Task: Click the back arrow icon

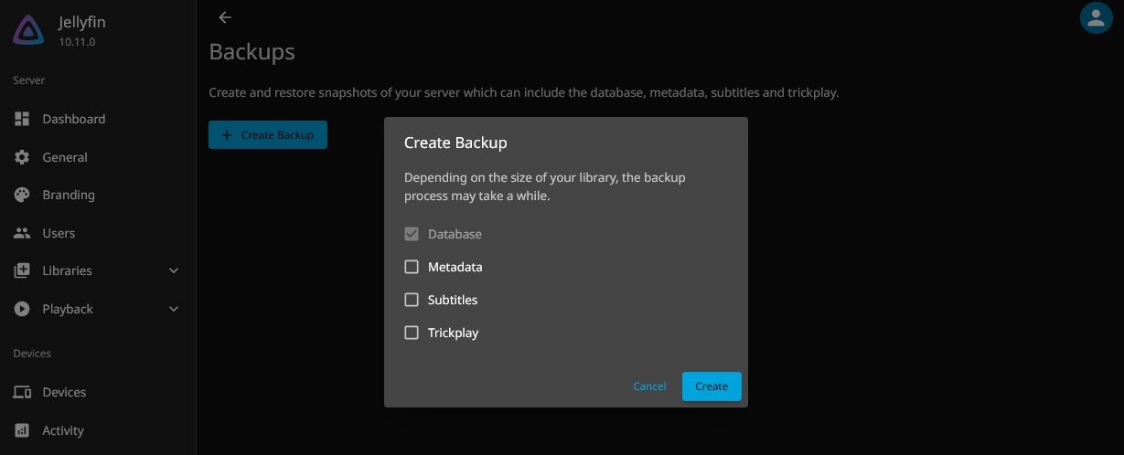Action: tap(225, 17)
